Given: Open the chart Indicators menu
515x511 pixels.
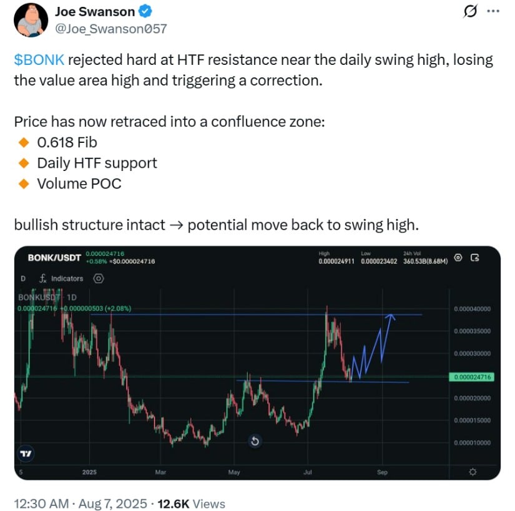Looking at the screenshot, I should [61, 278].
